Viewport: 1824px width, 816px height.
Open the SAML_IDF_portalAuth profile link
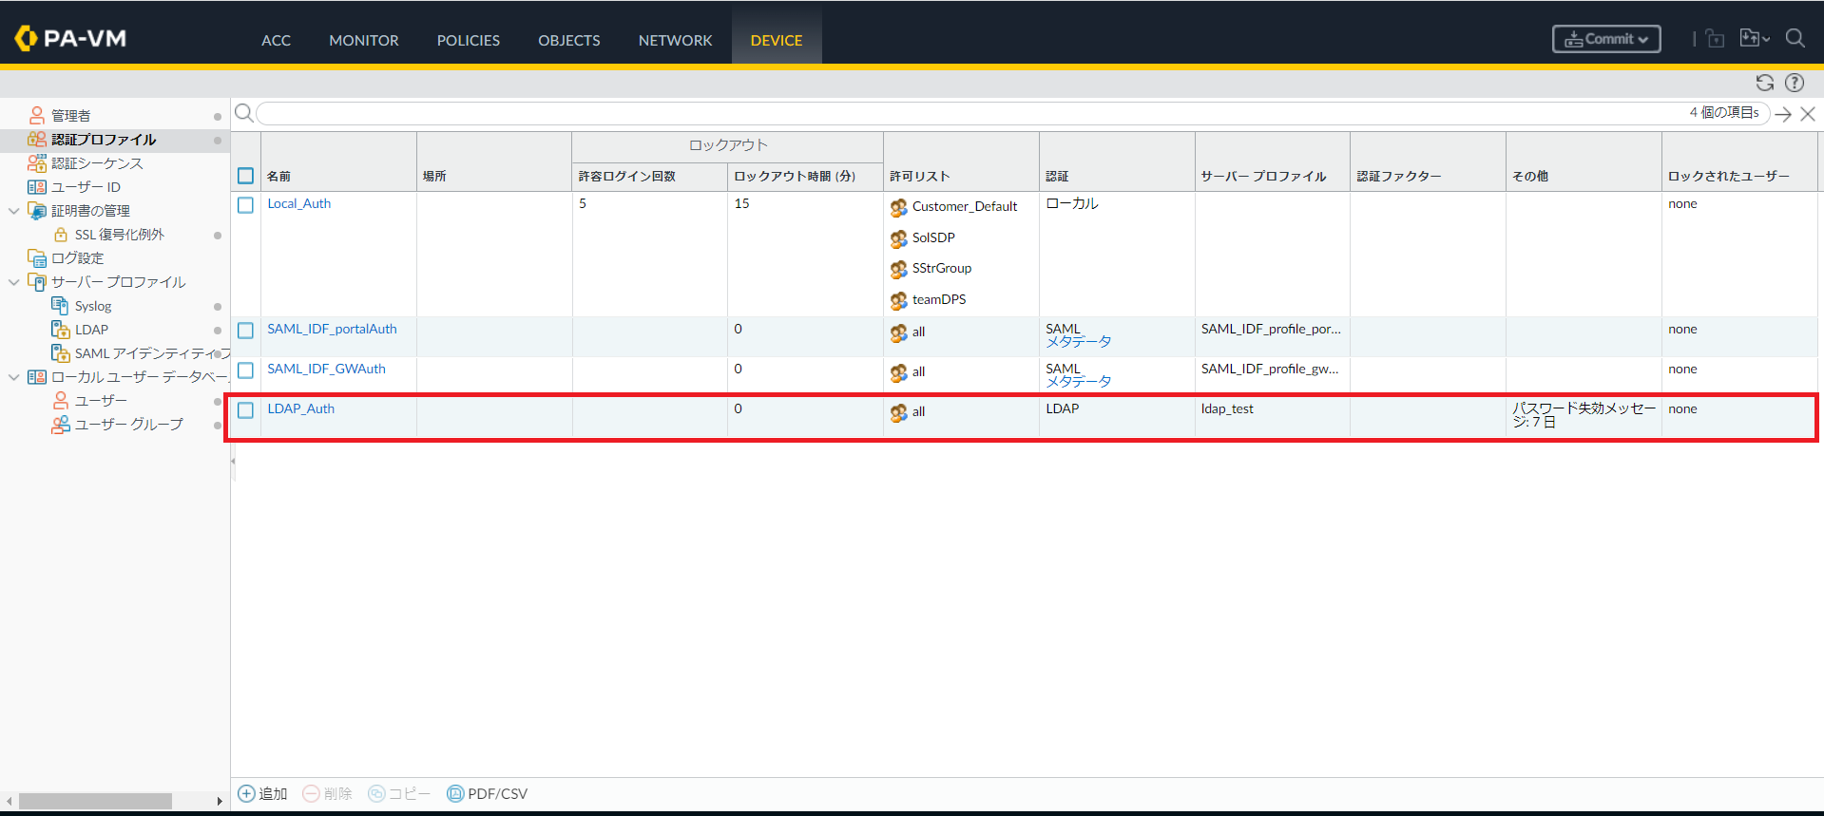pos(332,329)
